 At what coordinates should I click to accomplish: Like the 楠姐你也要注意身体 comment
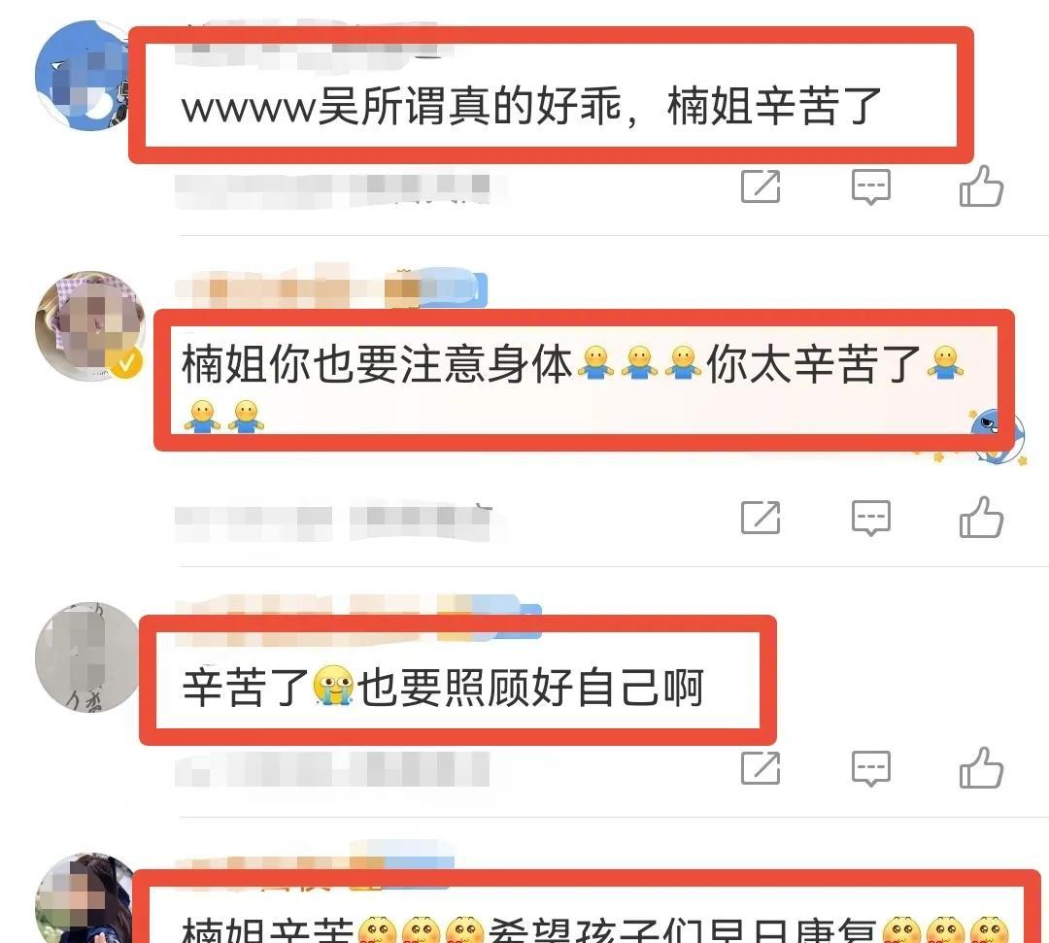[x=981, y=517]
